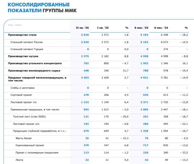Viewport: 194px width, 164px height.
Task: Click the "Премиальная продукция, в том числе:" row
Action: (35, 109)
